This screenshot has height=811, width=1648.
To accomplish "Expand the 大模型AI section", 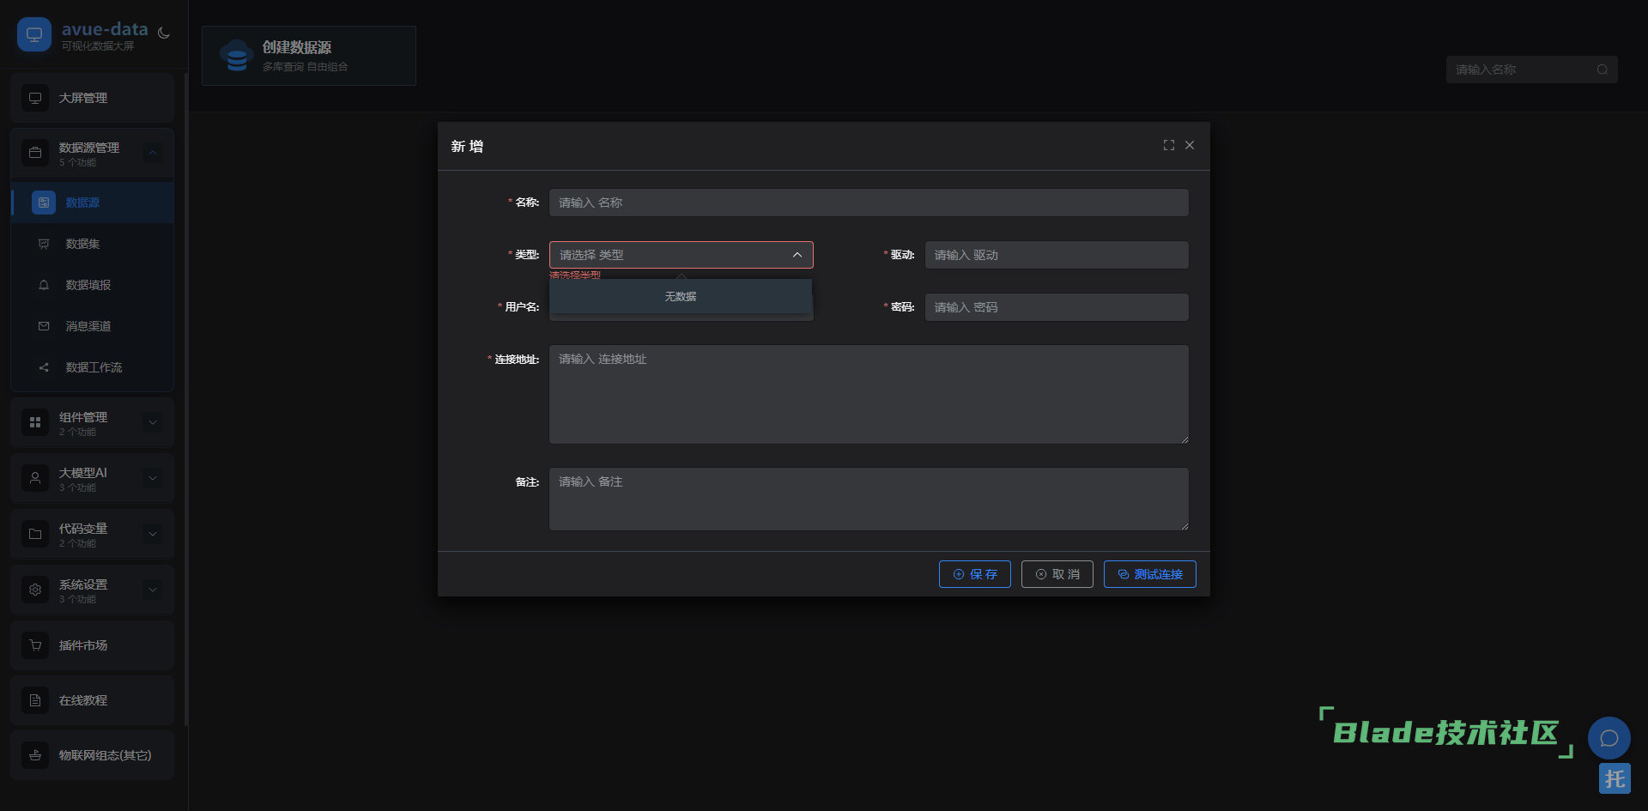I will [x=153, y=478].
